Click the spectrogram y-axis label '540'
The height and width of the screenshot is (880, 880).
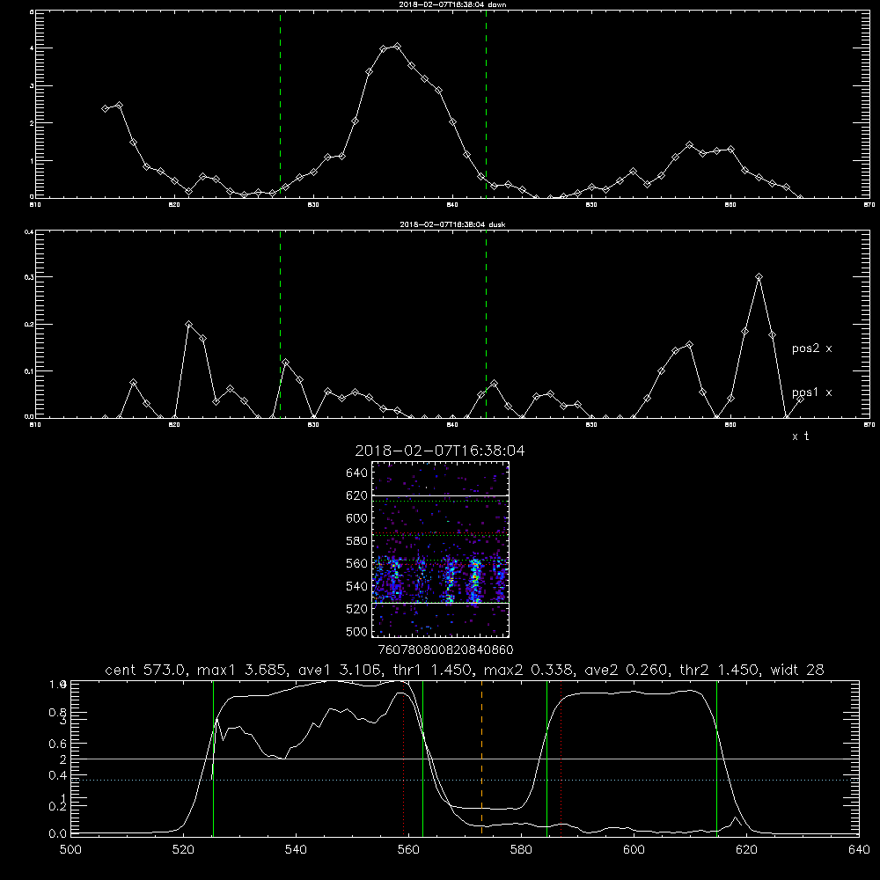pyautogui.click(x=357, y=586)
